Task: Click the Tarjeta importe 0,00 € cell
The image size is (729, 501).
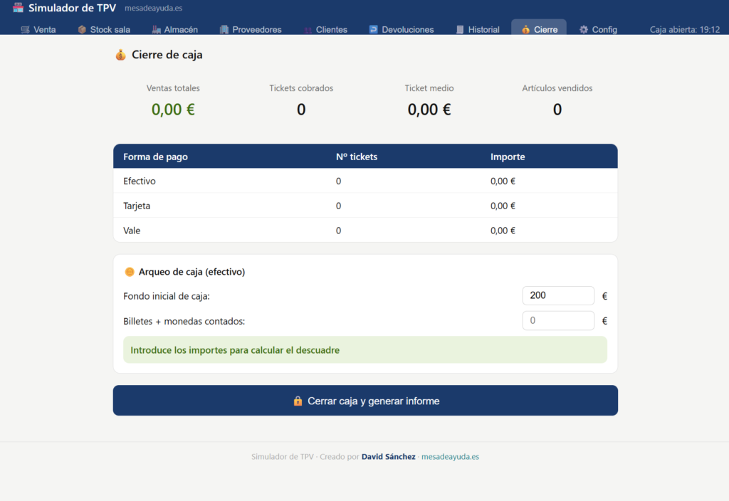Action: pos(503,206)
